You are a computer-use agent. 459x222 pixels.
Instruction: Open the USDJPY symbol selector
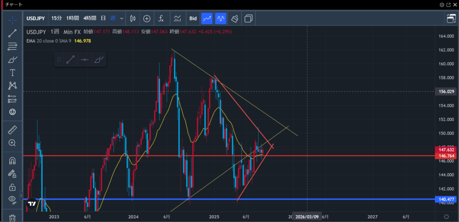click(36, 18)
